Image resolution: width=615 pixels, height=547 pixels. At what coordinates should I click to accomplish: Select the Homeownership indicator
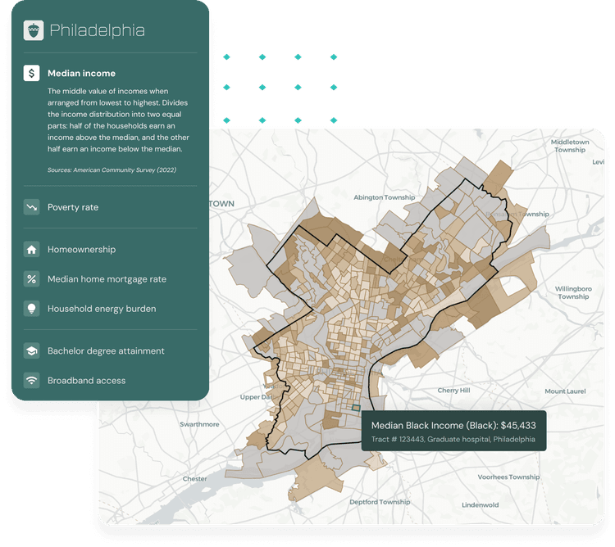tap(81, 250)
